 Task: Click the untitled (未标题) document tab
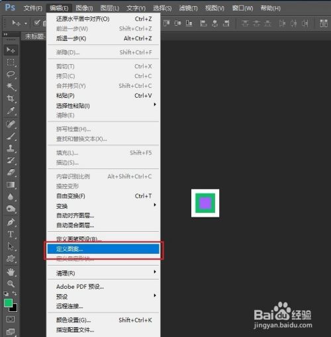point(34,36)
